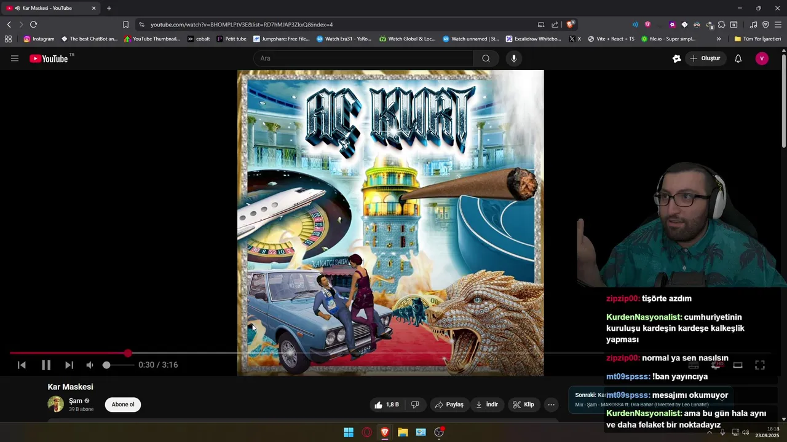Share the page using address bar share icon
This screenshot has width=787, height=442.
pyautogui.click(x=555, y=25)
